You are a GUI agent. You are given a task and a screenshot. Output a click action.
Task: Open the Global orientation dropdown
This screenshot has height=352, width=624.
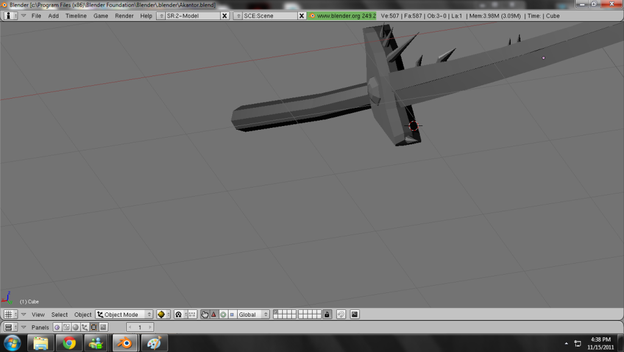click(253, 315)
